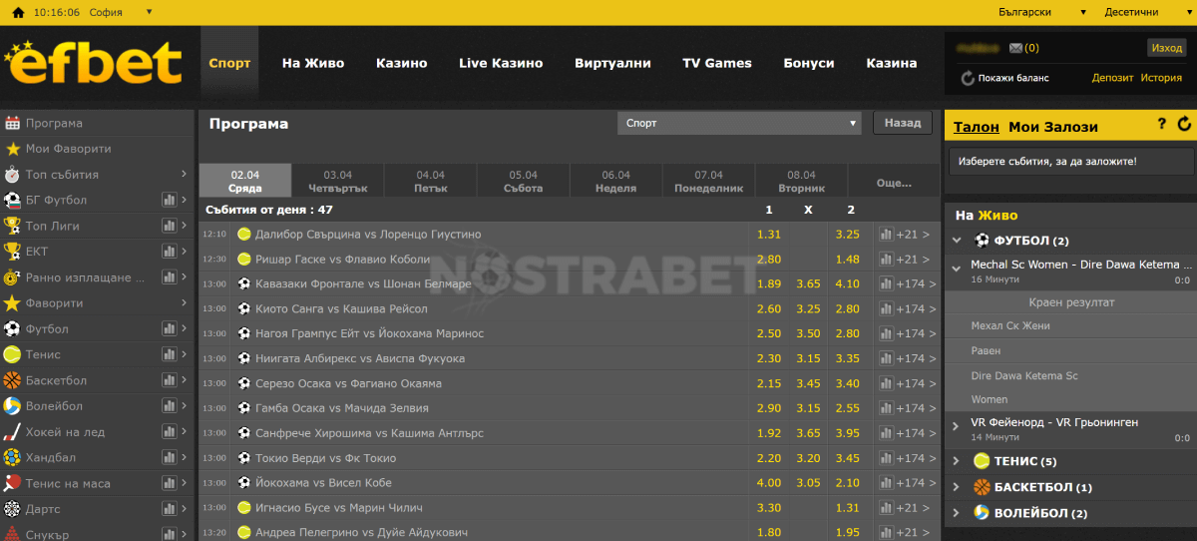Refresh the bet slip with reload icon
Image resolution: width=1197 pixels, height=541 pixels.
pyautogui.click(x=1184, y=125)
